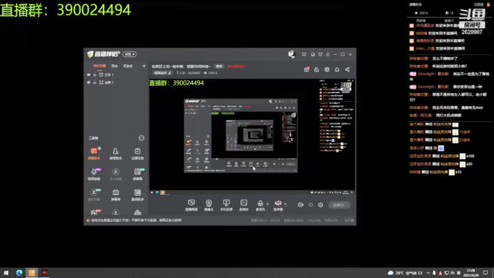
Task: Select the 全屏 1 source row
Action: [116, 82]
